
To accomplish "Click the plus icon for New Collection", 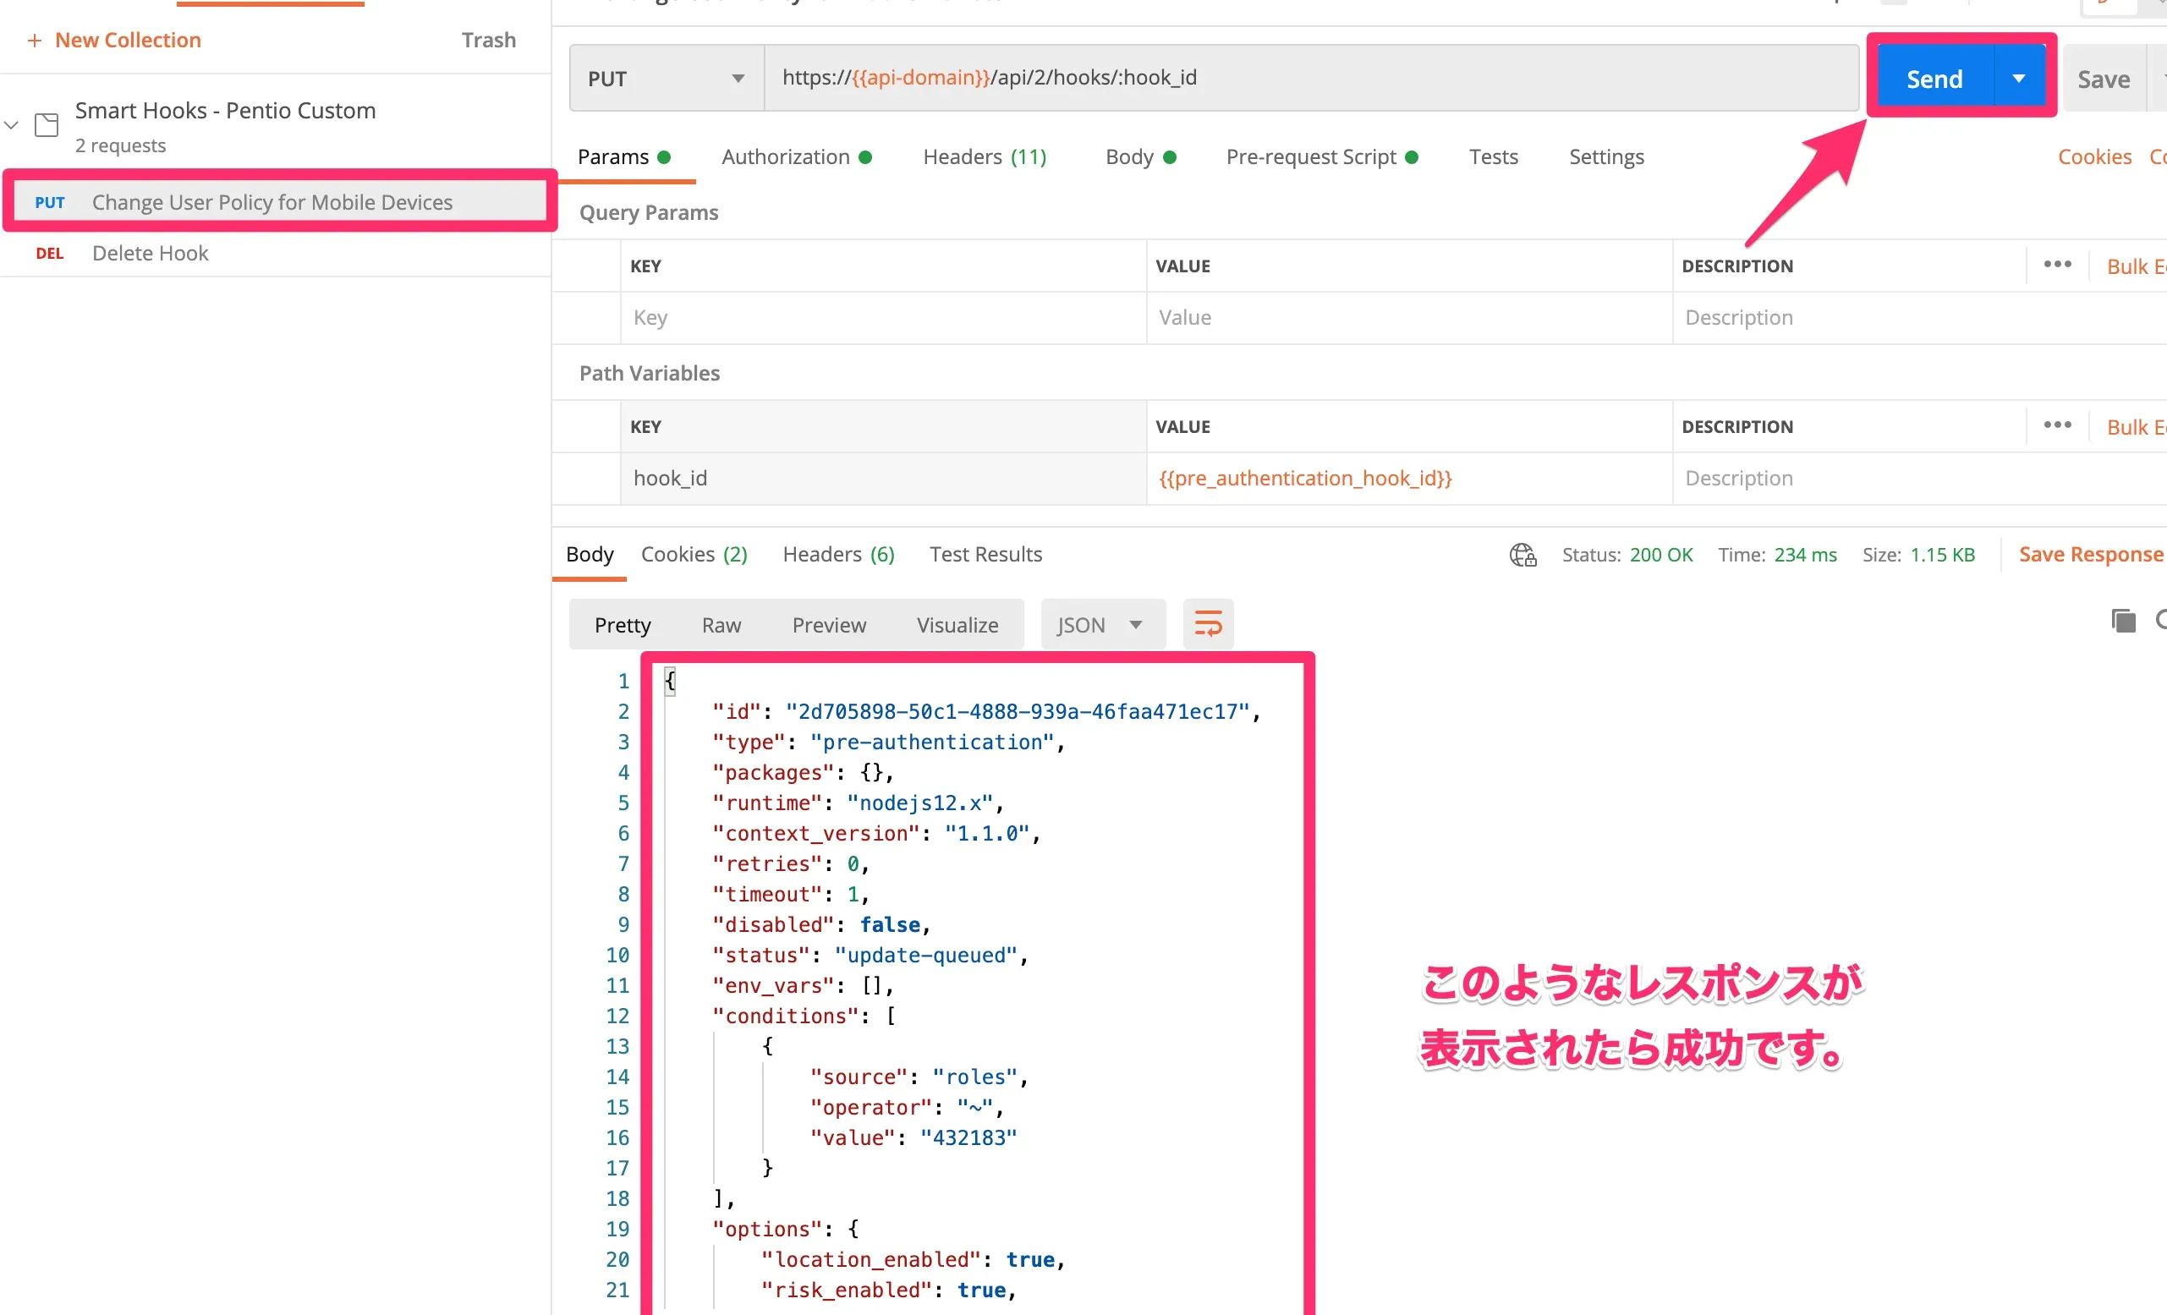I will tap(35, 41).
